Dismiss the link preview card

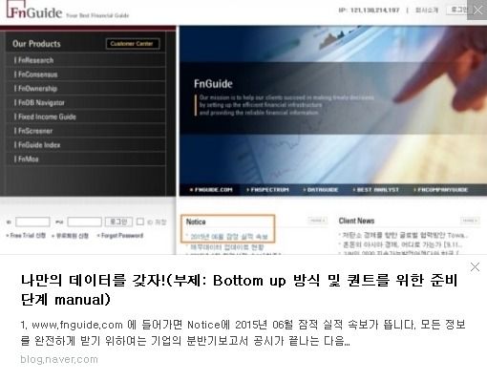pyautogui.click(x=475, y=267)
